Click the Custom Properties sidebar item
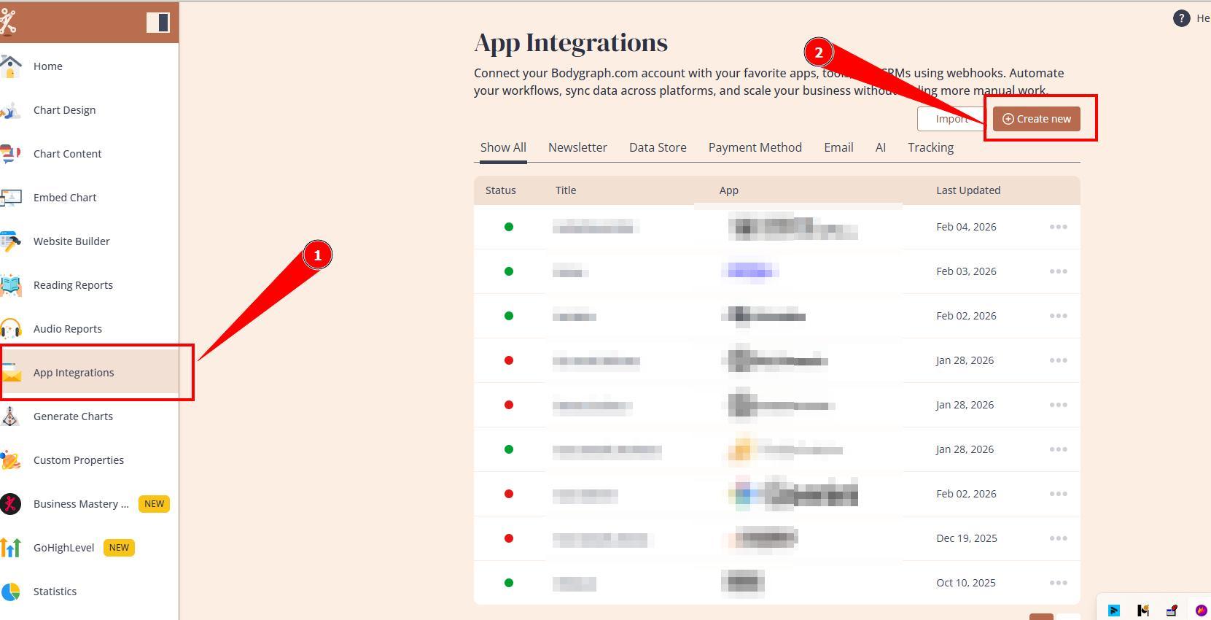This screenshot has width=1211, height=620. [x=78, y=460]
